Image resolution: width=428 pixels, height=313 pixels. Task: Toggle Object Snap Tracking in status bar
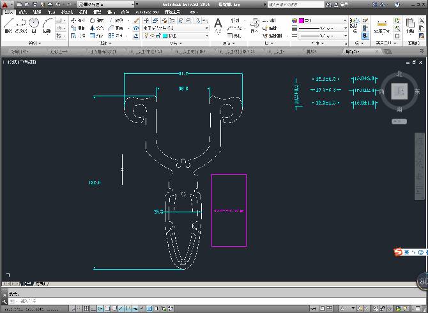point(121,309)
